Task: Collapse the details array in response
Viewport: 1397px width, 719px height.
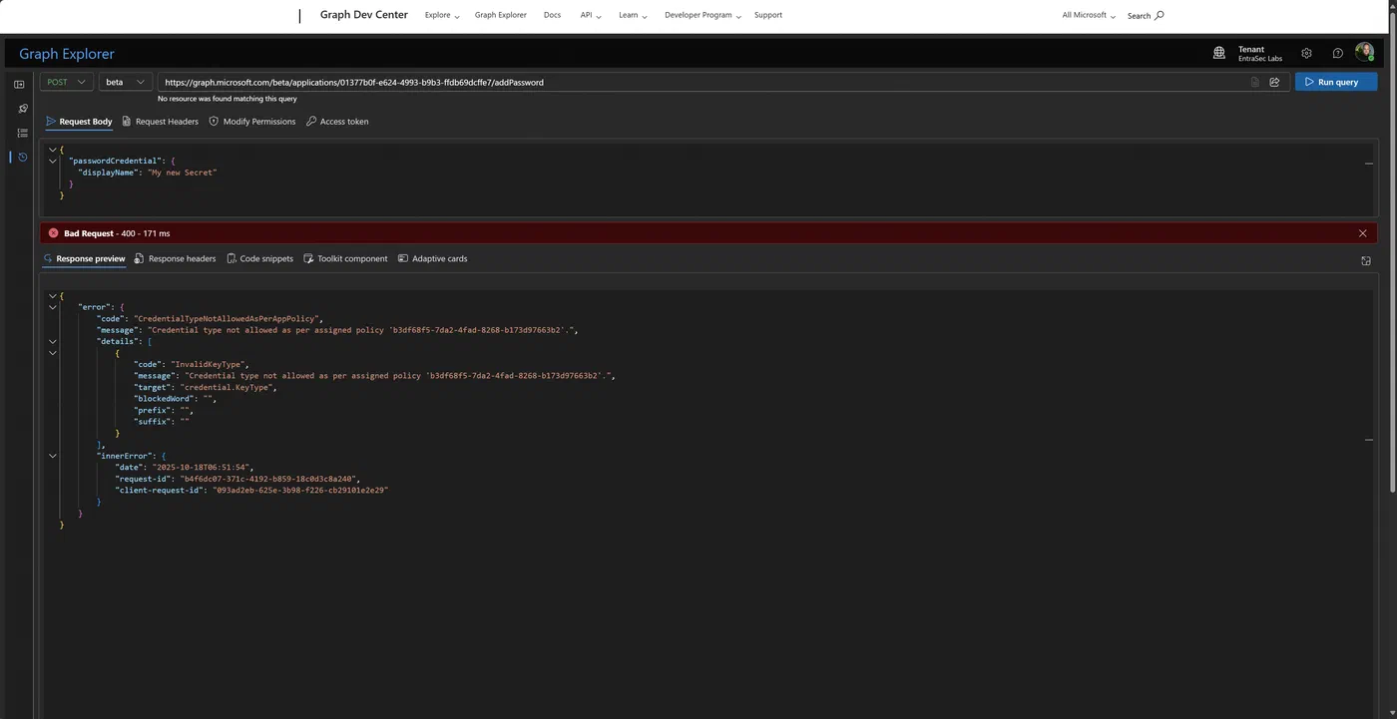Action: pyautogui.click(x=52, y=341)
